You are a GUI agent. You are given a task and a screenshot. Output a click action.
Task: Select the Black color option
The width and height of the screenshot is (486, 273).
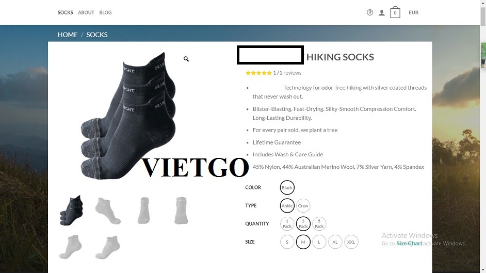(287, 187)
